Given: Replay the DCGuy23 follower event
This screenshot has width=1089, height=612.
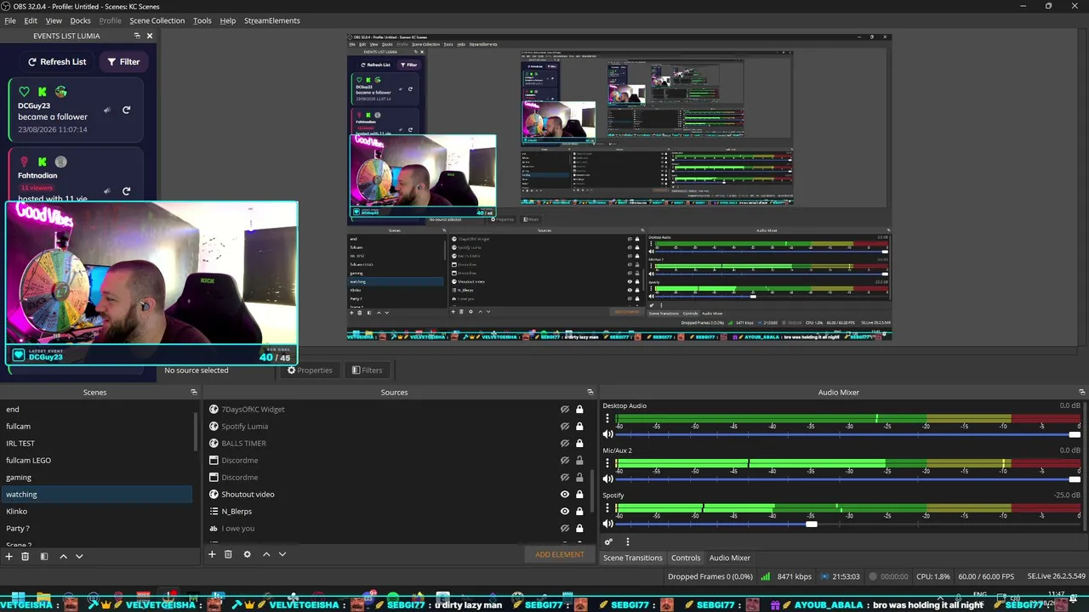Looking at the screenshot, I should click(126, 110).
